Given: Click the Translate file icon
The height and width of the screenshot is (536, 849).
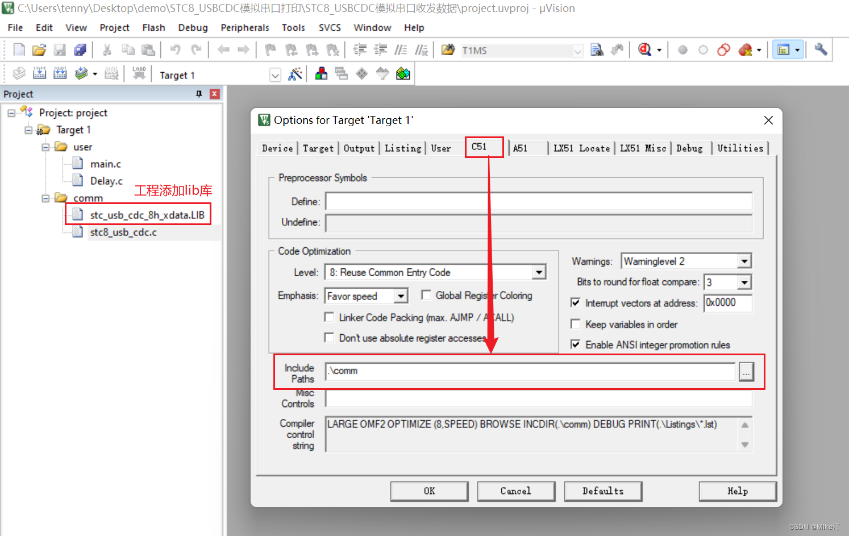Looking at the screenshot, I should point(19,73).
